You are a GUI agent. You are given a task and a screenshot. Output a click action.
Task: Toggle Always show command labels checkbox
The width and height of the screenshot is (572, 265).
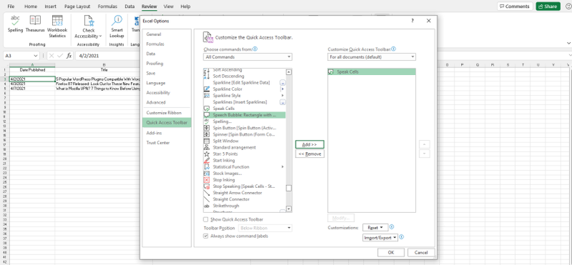tap(205, 236)
